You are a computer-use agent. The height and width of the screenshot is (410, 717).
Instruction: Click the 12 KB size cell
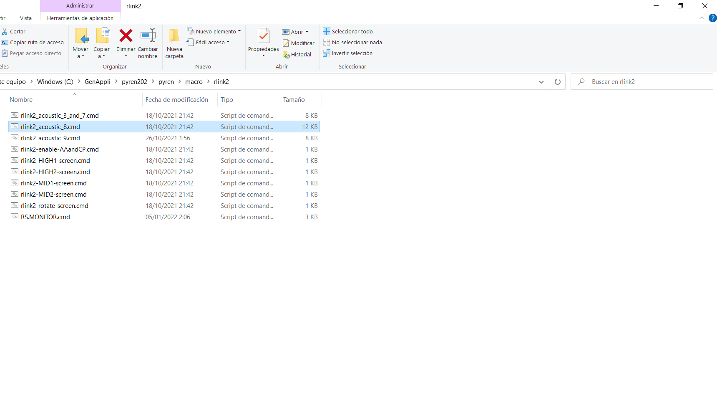[310, 127]
